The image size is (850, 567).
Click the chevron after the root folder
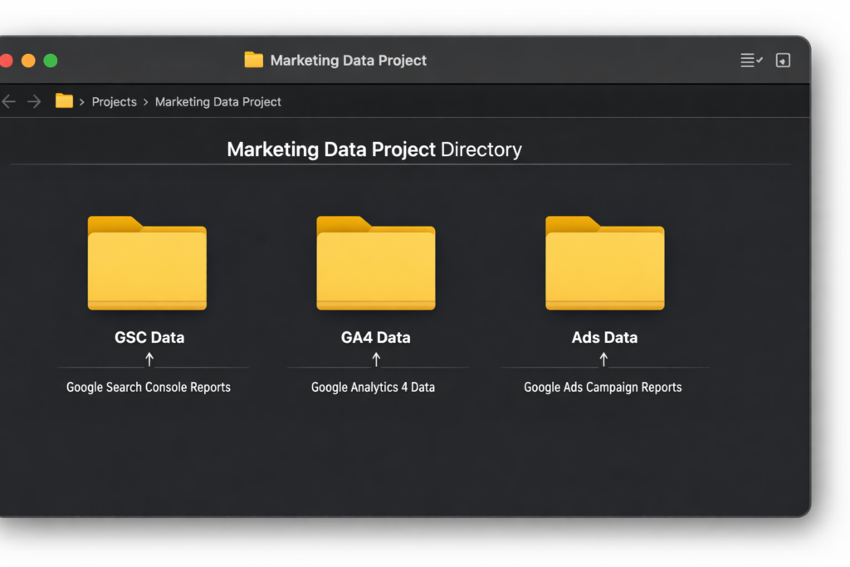[83, 101]
